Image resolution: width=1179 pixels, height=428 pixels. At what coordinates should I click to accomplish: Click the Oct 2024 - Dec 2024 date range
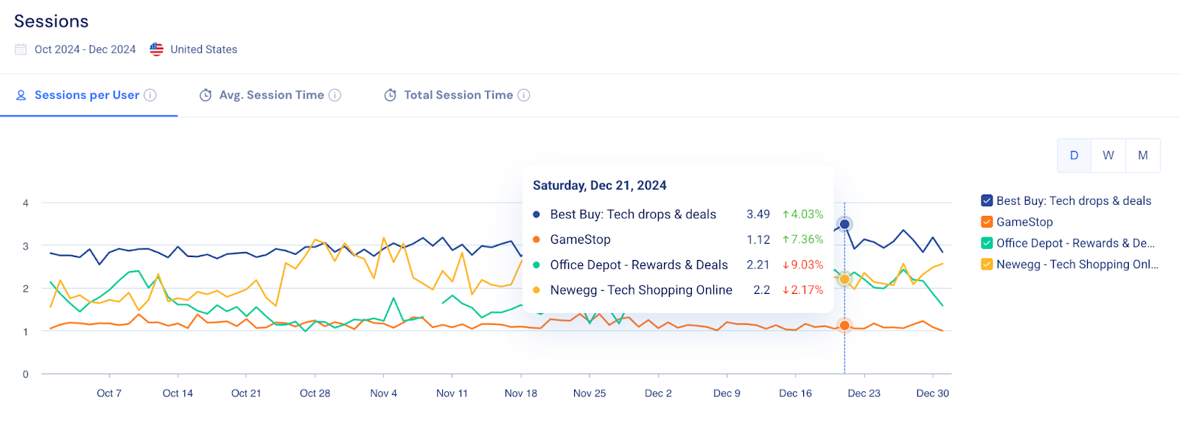(x=85, y=49)
